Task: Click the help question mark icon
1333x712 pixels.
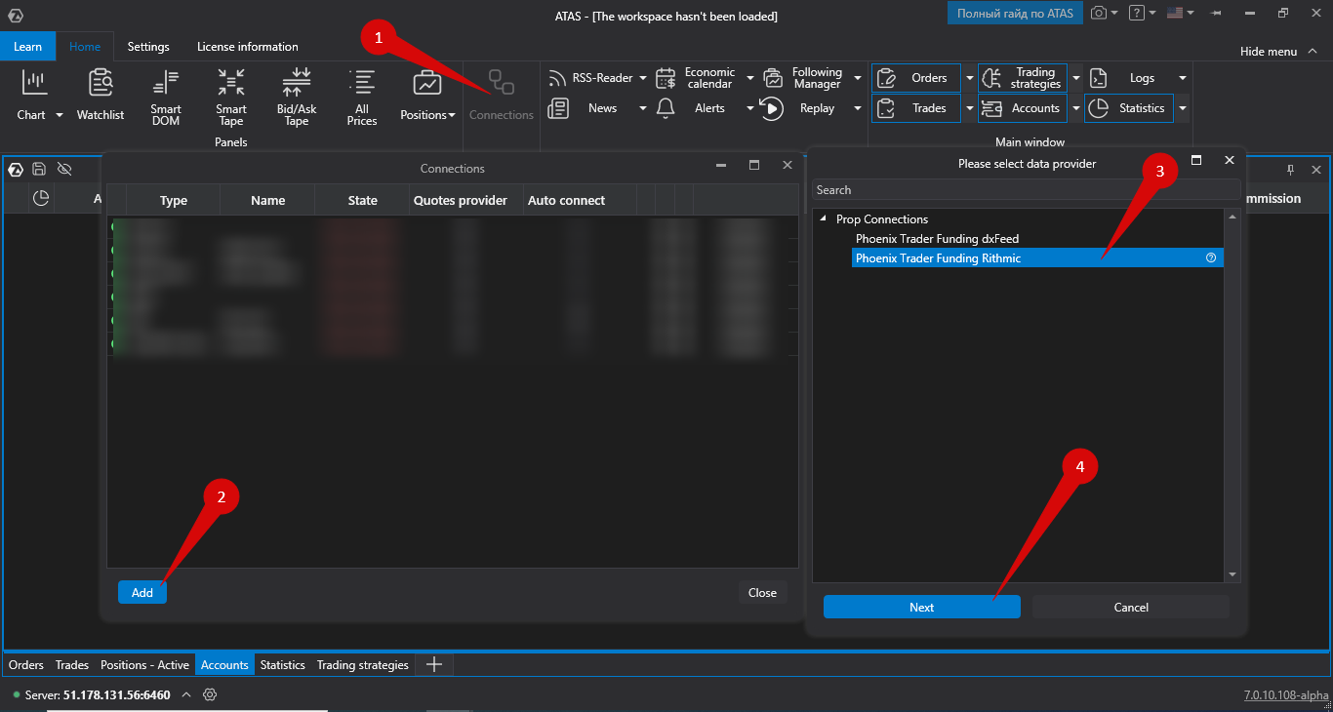Action: (1137, 14)
